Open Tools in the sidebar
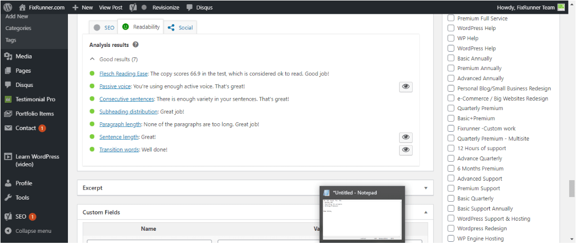This screenshot has width=576, height=246. click(22, 198)
